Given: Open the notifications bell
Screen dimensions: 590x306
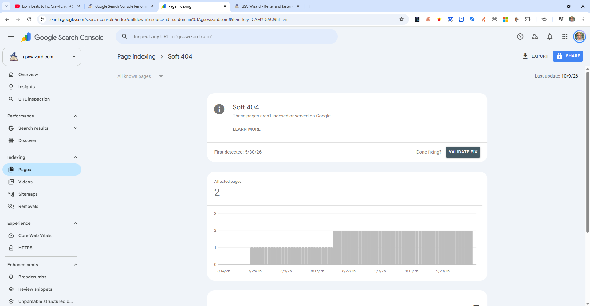Looking at the screenshot, I should pos(550,37).
